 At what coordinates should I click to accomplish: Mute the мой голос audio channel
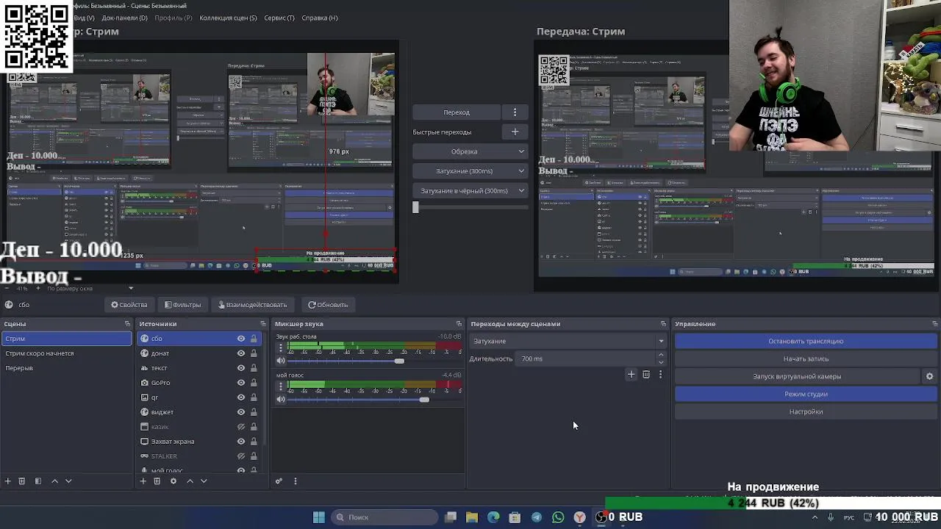pyautogui.click(x=281, y=399)
